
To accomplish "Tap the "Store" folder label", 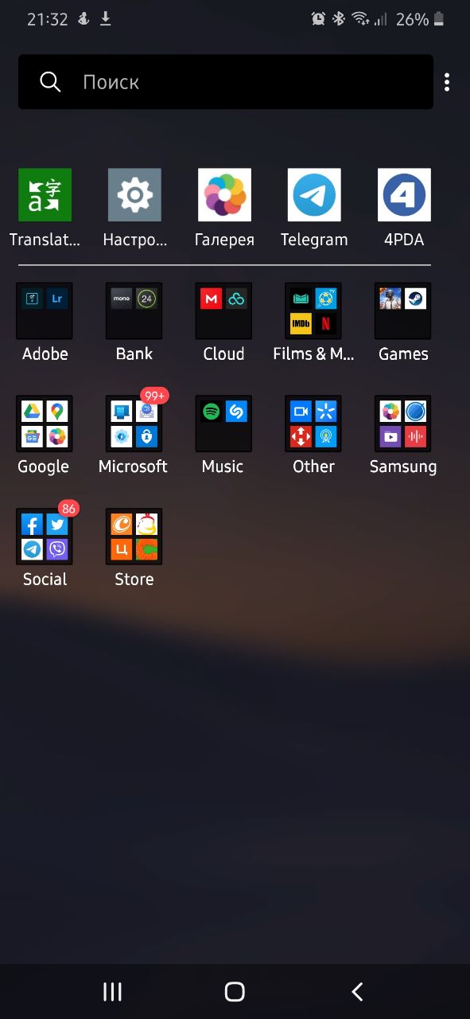I will (x=134, y=580).
